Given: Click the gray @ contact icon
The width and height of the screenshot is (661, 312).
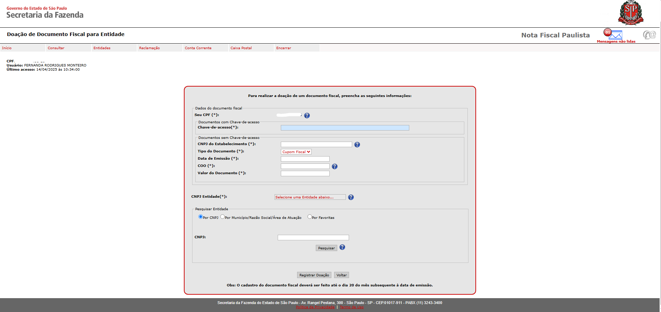Looking at the screenshot, I should (649, 35).
